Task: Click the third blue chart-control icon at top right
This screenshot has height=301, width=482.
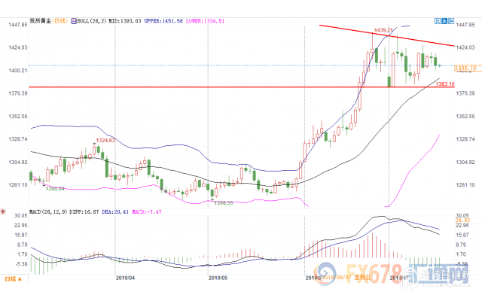Action: (451, 21)
